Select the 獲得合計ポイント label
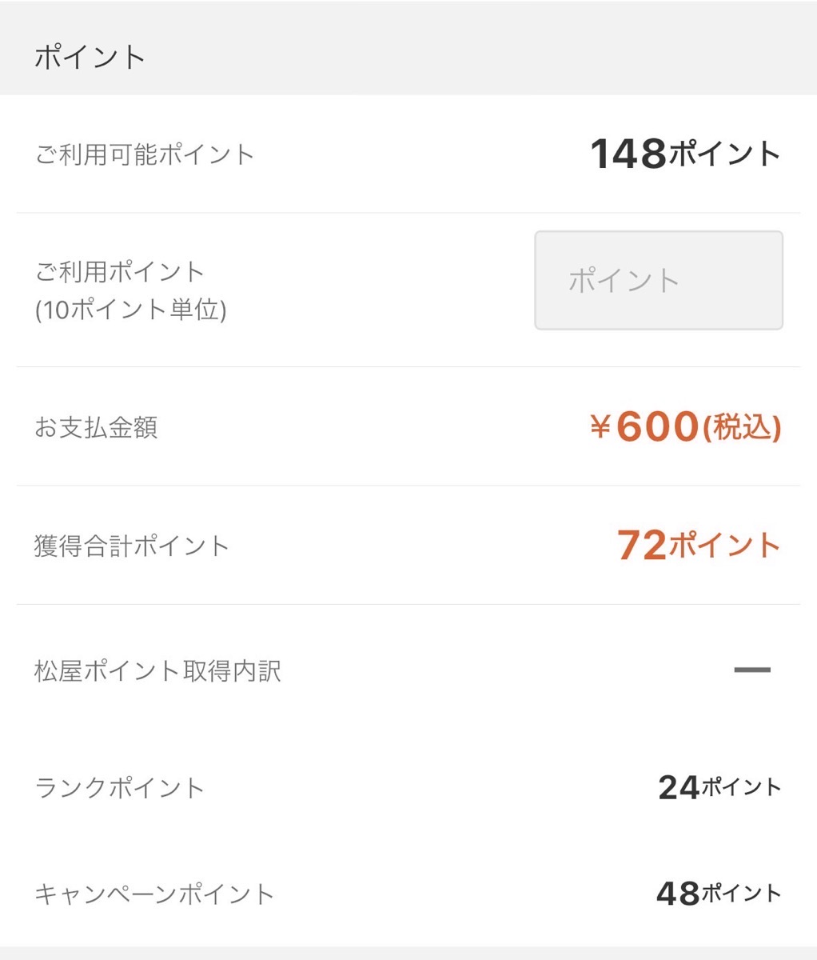Image resolution: width=817 pixels, height=960 pixels. point(132,546)
